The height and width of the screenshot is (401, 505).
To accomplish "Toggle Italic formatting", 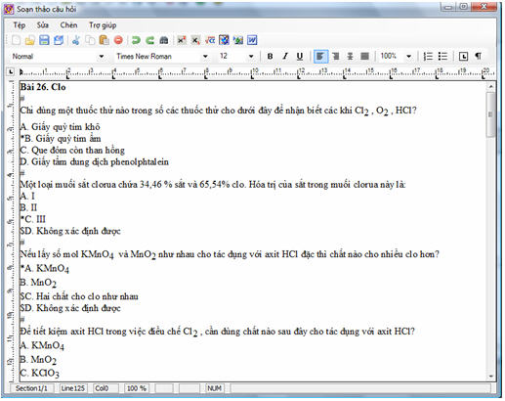I will 285,56.
